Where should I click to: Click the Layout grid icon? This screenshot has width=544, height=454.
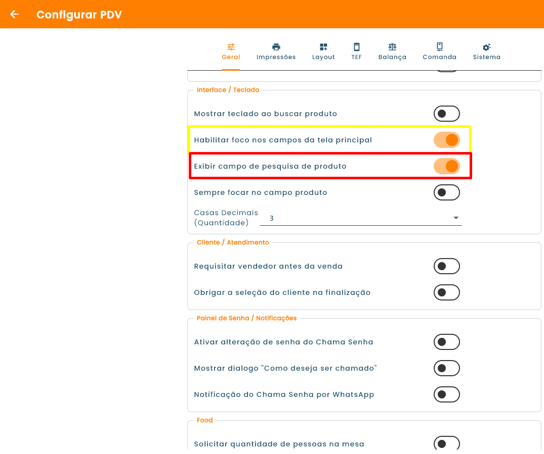(323, 47)
